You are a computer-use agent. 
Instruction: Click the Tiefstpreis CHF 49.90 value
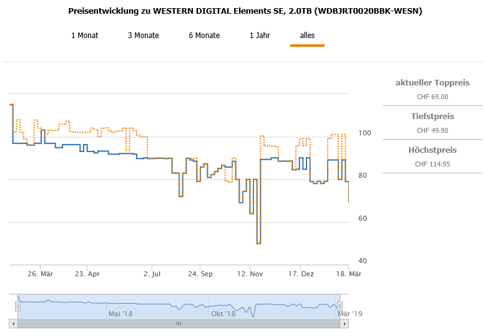[x=433, y=130]
